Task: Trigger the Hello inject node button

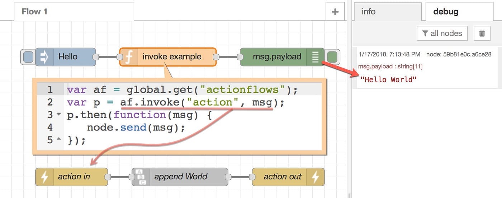Action: click(28, 57)
